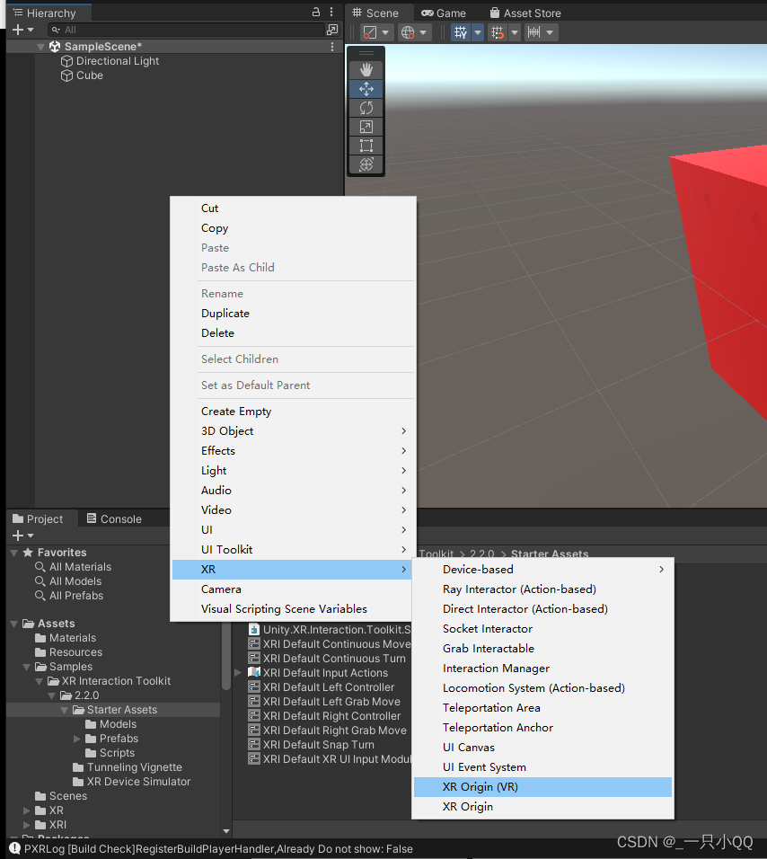The image size is (767, 859).
Task: Open the grid visibility dropdown arrow
Action: click(x=478, y=32)
